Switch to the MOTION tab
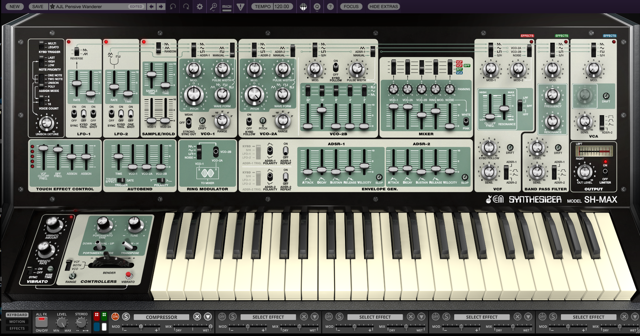640x336 pixels. click(x=17, y=322)
